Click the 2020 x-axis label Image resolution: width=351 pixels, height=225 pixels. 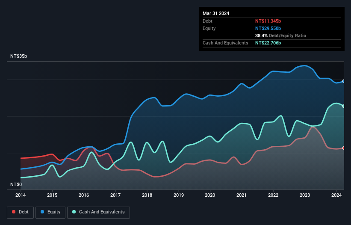coord(210,195)
